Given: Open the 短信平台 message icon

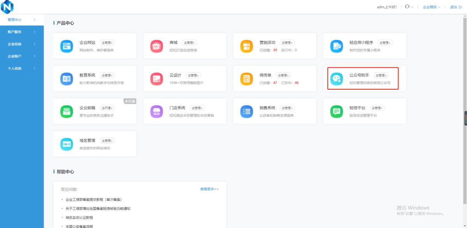Looking at the screenshot, I should coord(336,111).
